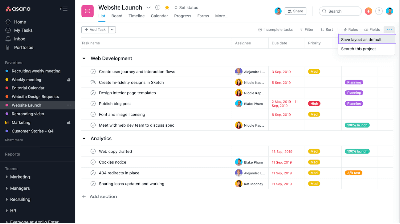Image resolution: width=400 pixels, height=224 pixels.
Task: Switch to the Board tab
Action: click(117, 16)
